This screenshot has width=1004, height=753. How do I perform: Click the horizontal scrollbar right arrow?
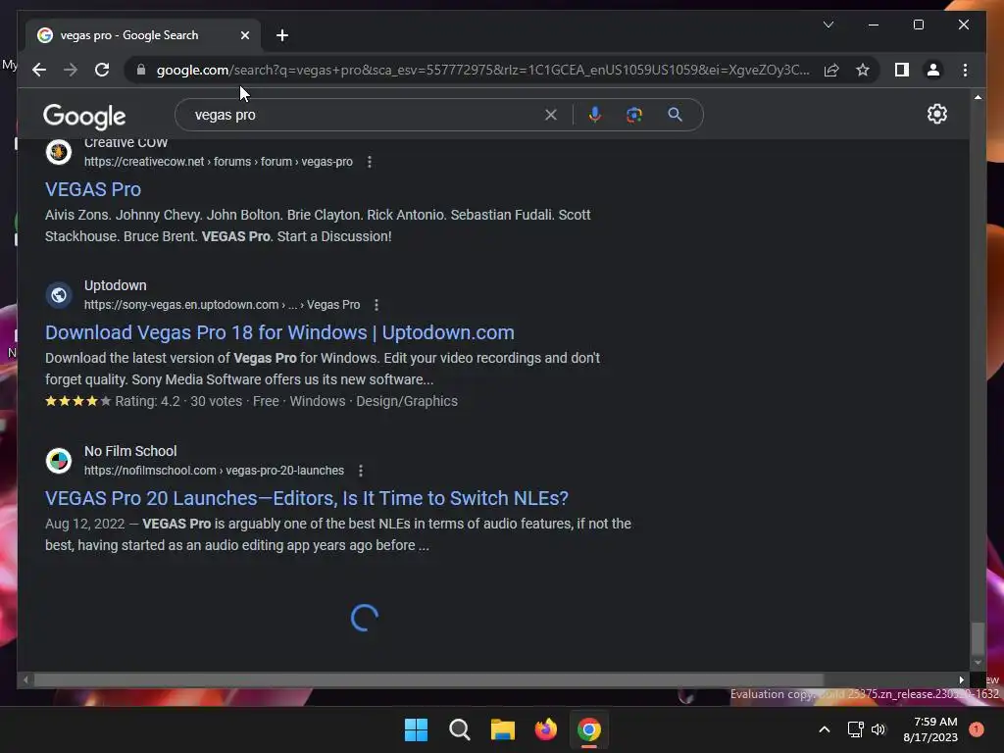pos(961,680)
